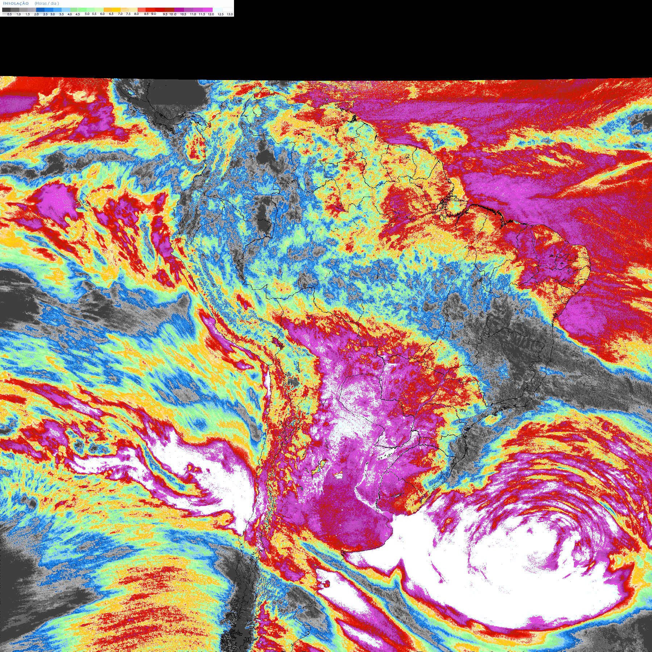Screen dimensions: 652x652
Task: Select the 7.0 legend value
Action: [x=120, y=14]
